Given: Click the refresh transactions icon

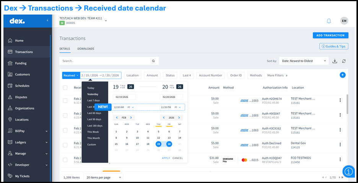Looking at the screenshot, I should [x=344, y=61].
